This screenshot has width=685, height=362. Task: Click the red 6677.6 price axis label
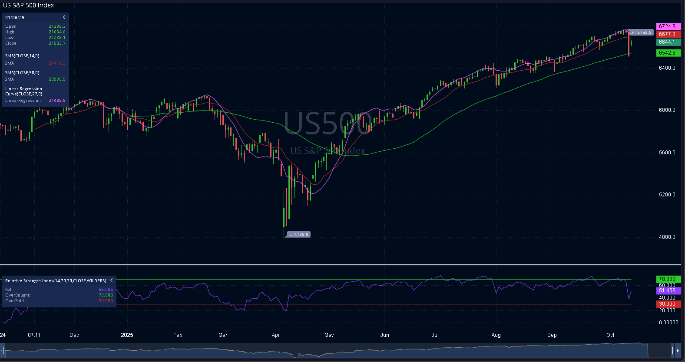point(668,34)
